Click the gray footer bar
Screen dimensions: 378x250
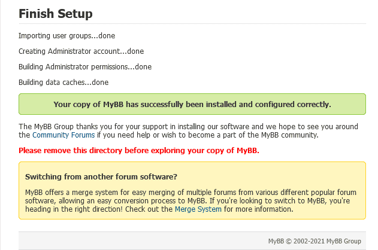(x=192, y=241)
